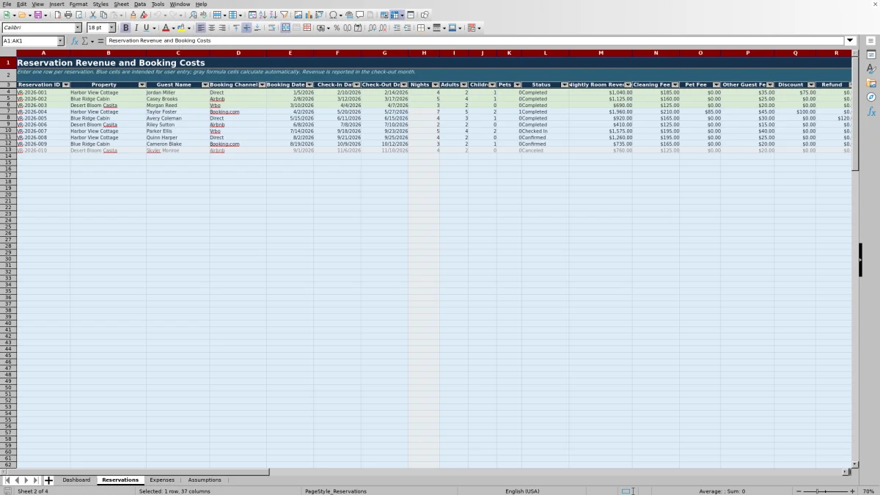The image size is (880, 495).
Task: Open the Status column filter dropdown
Action: 564,85
